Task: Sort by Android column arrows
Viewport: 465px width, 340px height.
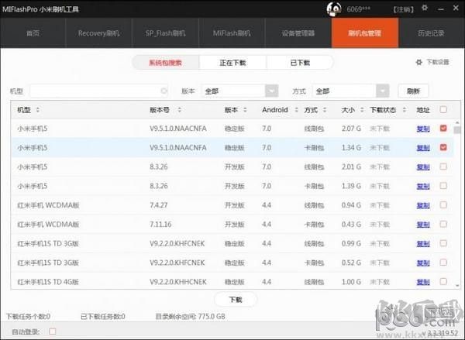Action: click(x=294, y=110)
